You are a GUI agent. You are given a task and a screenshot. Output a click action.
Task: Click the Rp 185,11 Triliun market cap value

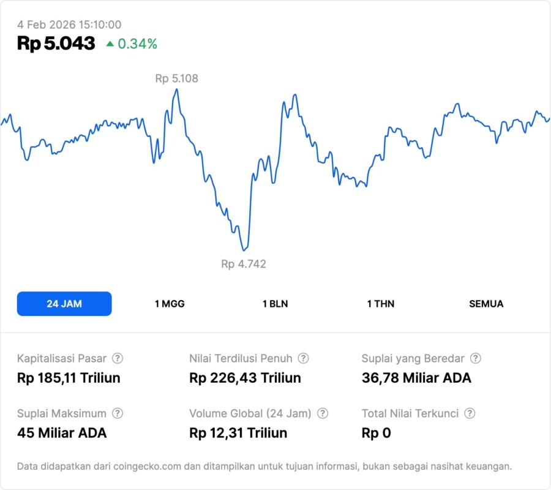(69, 378)
